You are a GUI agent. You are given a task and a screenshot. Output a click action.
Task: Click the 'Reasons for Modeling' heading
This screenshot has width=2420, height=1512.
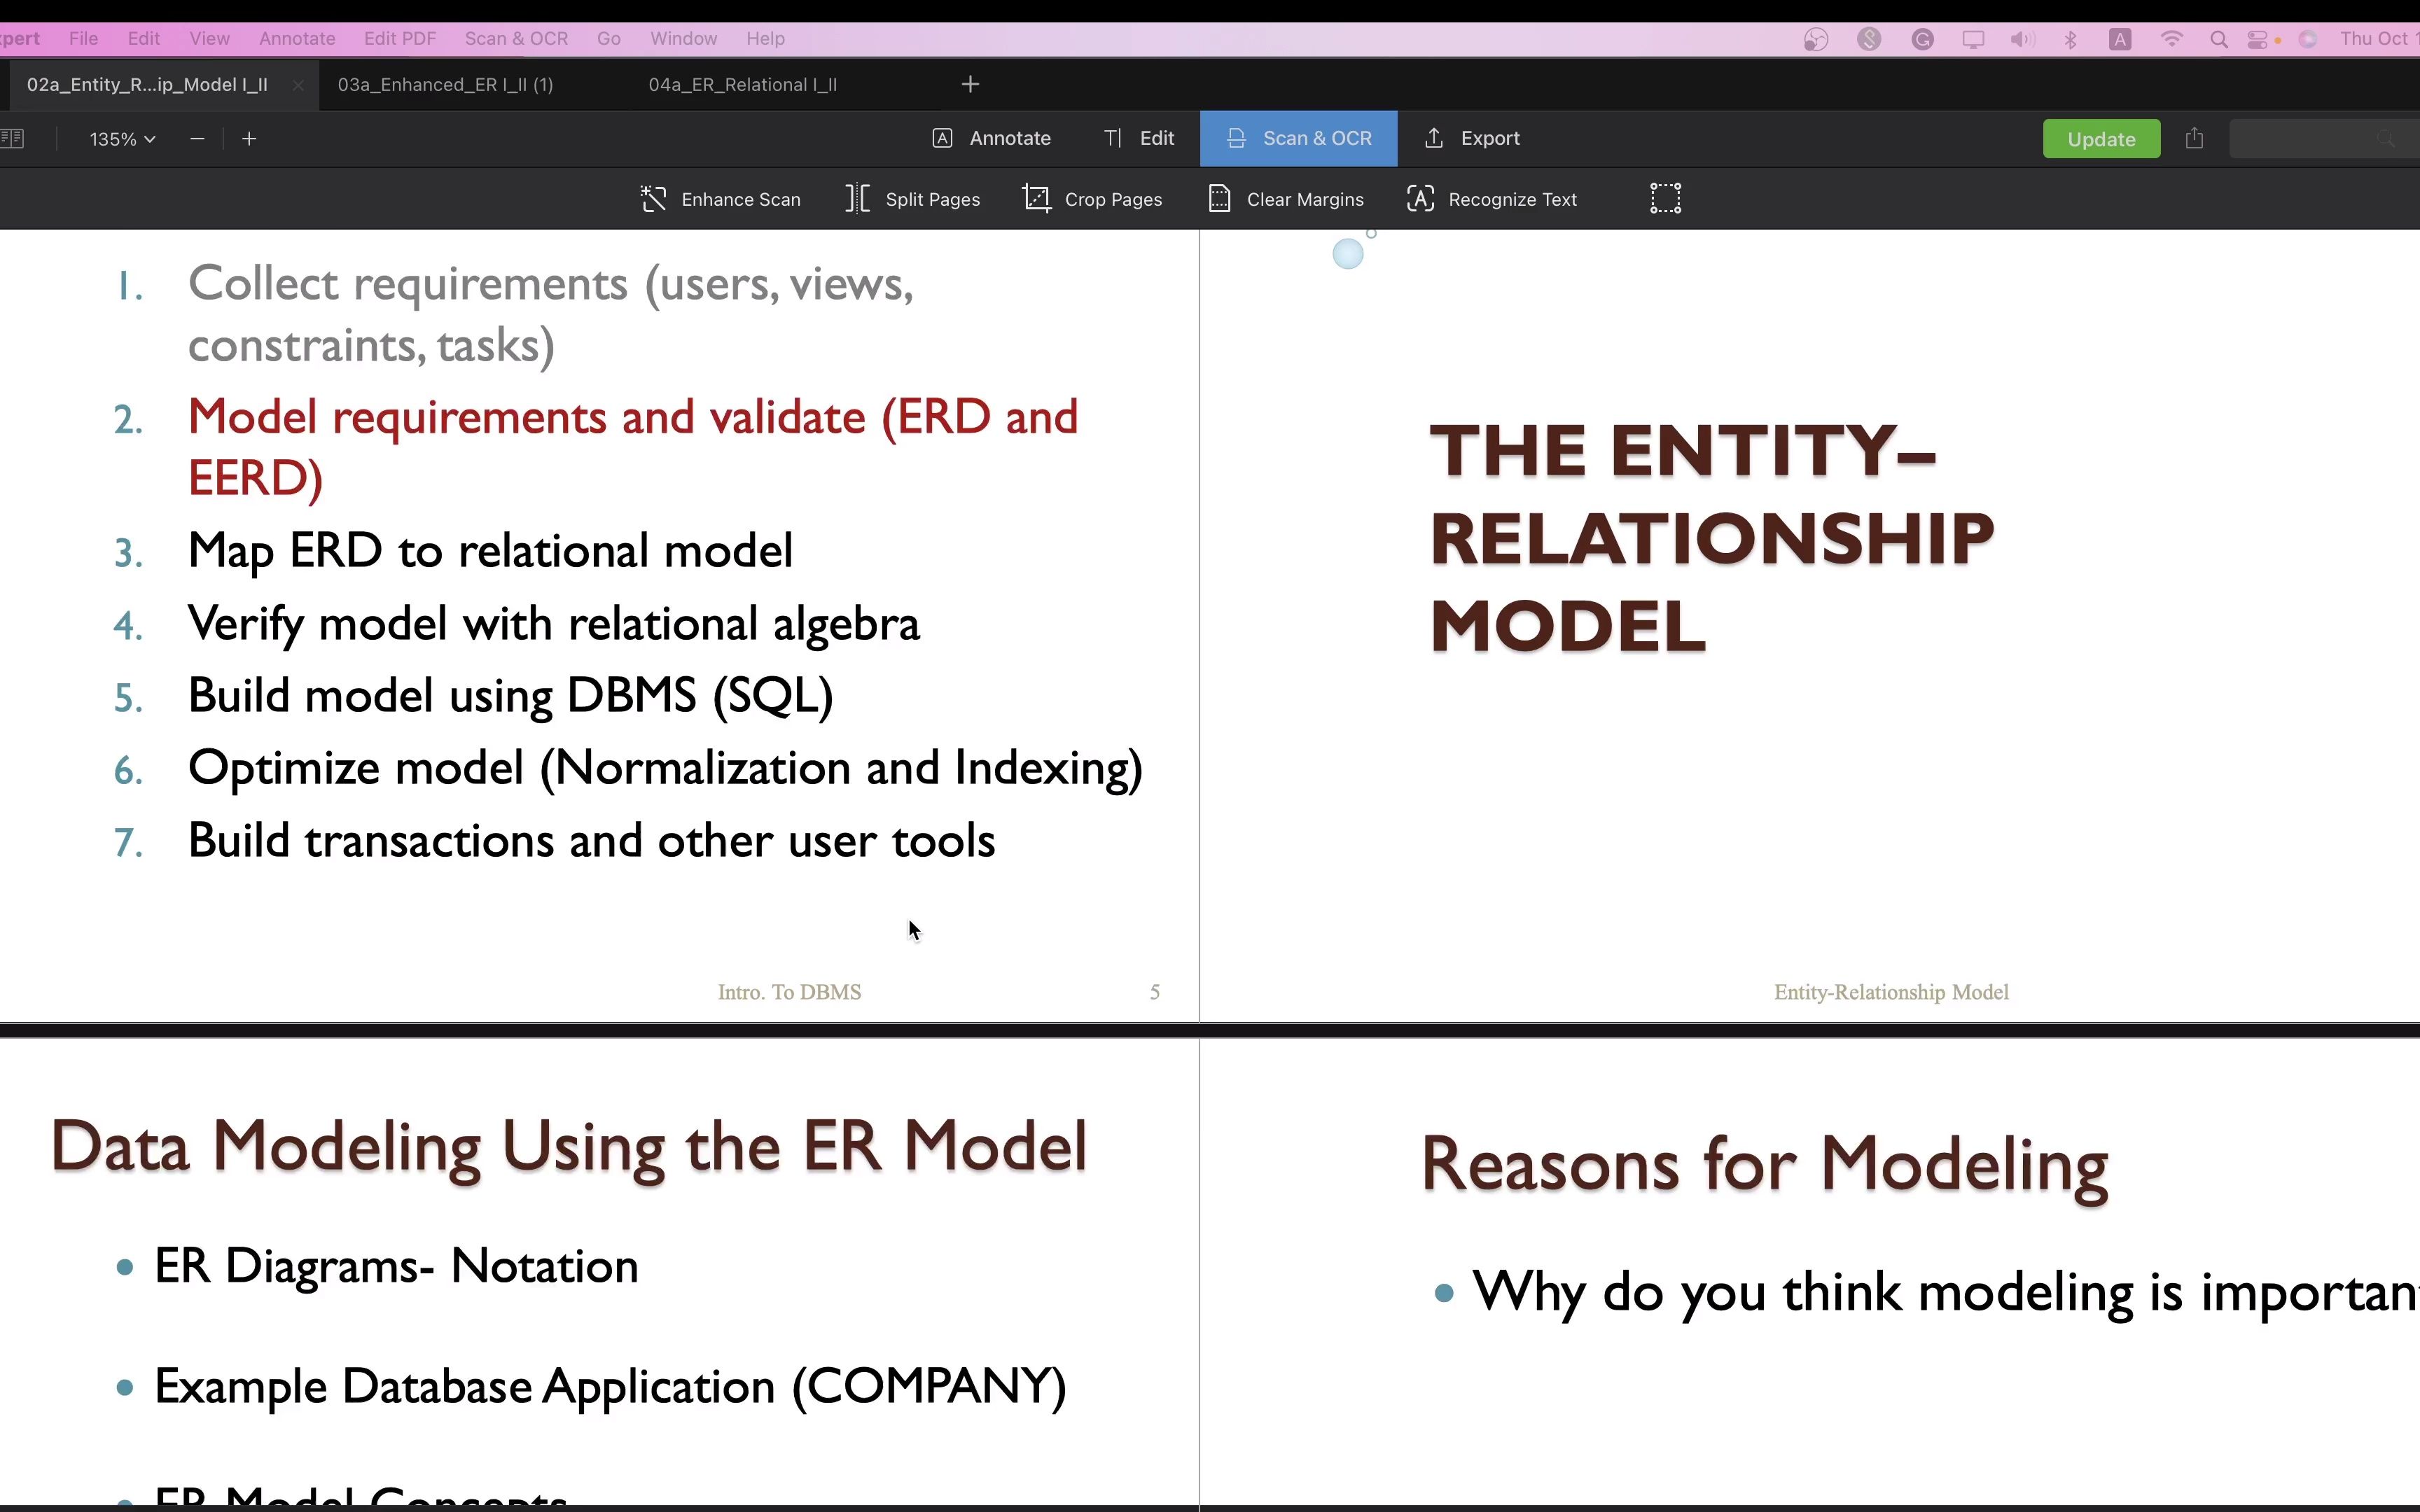coord(1765,1165)
